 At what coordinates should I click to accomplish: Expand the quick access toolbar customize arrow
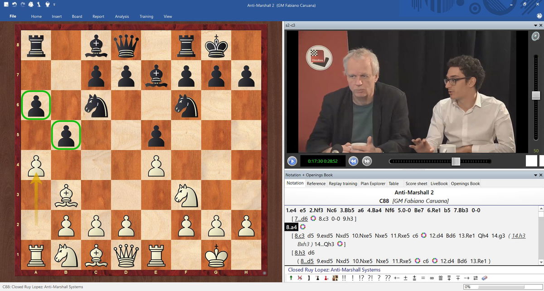[54, 5]
